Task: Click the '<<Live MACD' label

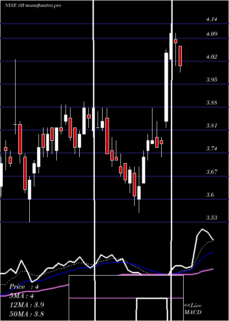Action: pos(193,309)
